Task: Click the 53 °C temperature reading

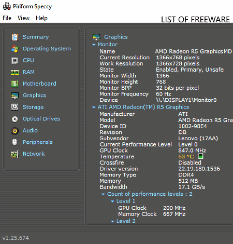Action: tap(186, 157)
